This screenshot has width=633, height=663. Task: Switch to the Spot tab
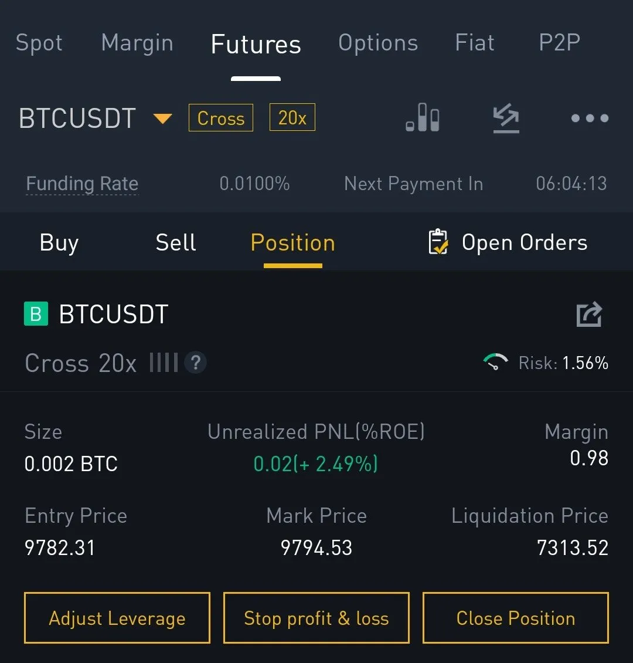[x=39, y=43]
